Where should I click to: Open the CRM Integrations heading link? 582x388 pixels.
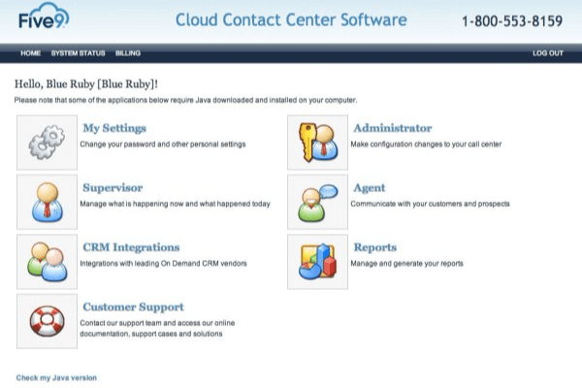(x=131, y=247)
